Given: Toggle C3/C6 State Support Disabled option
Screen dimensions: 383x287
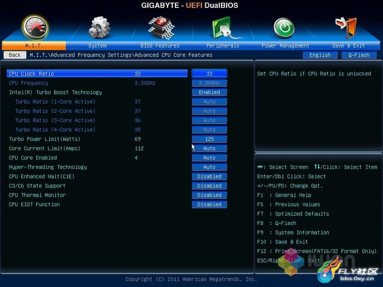Looking at the screenshot, I should coord(210,185).
